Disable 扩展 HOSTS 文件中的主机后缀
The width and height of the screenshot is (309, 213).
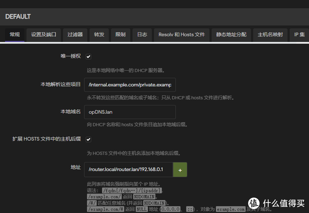tap(88, 139)
